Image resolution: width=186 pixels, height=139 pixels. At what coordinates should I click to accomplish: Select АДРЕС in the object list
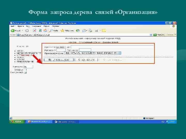[20, 57]
